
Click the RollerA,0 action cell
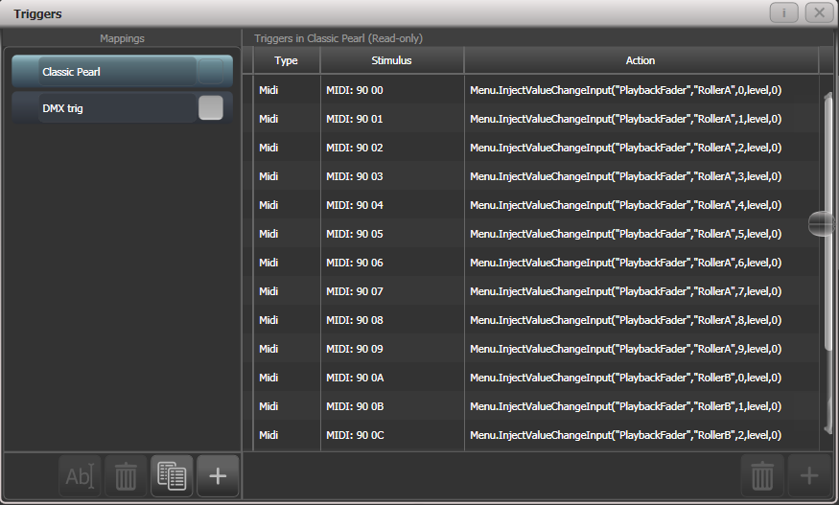pos(641,90)
